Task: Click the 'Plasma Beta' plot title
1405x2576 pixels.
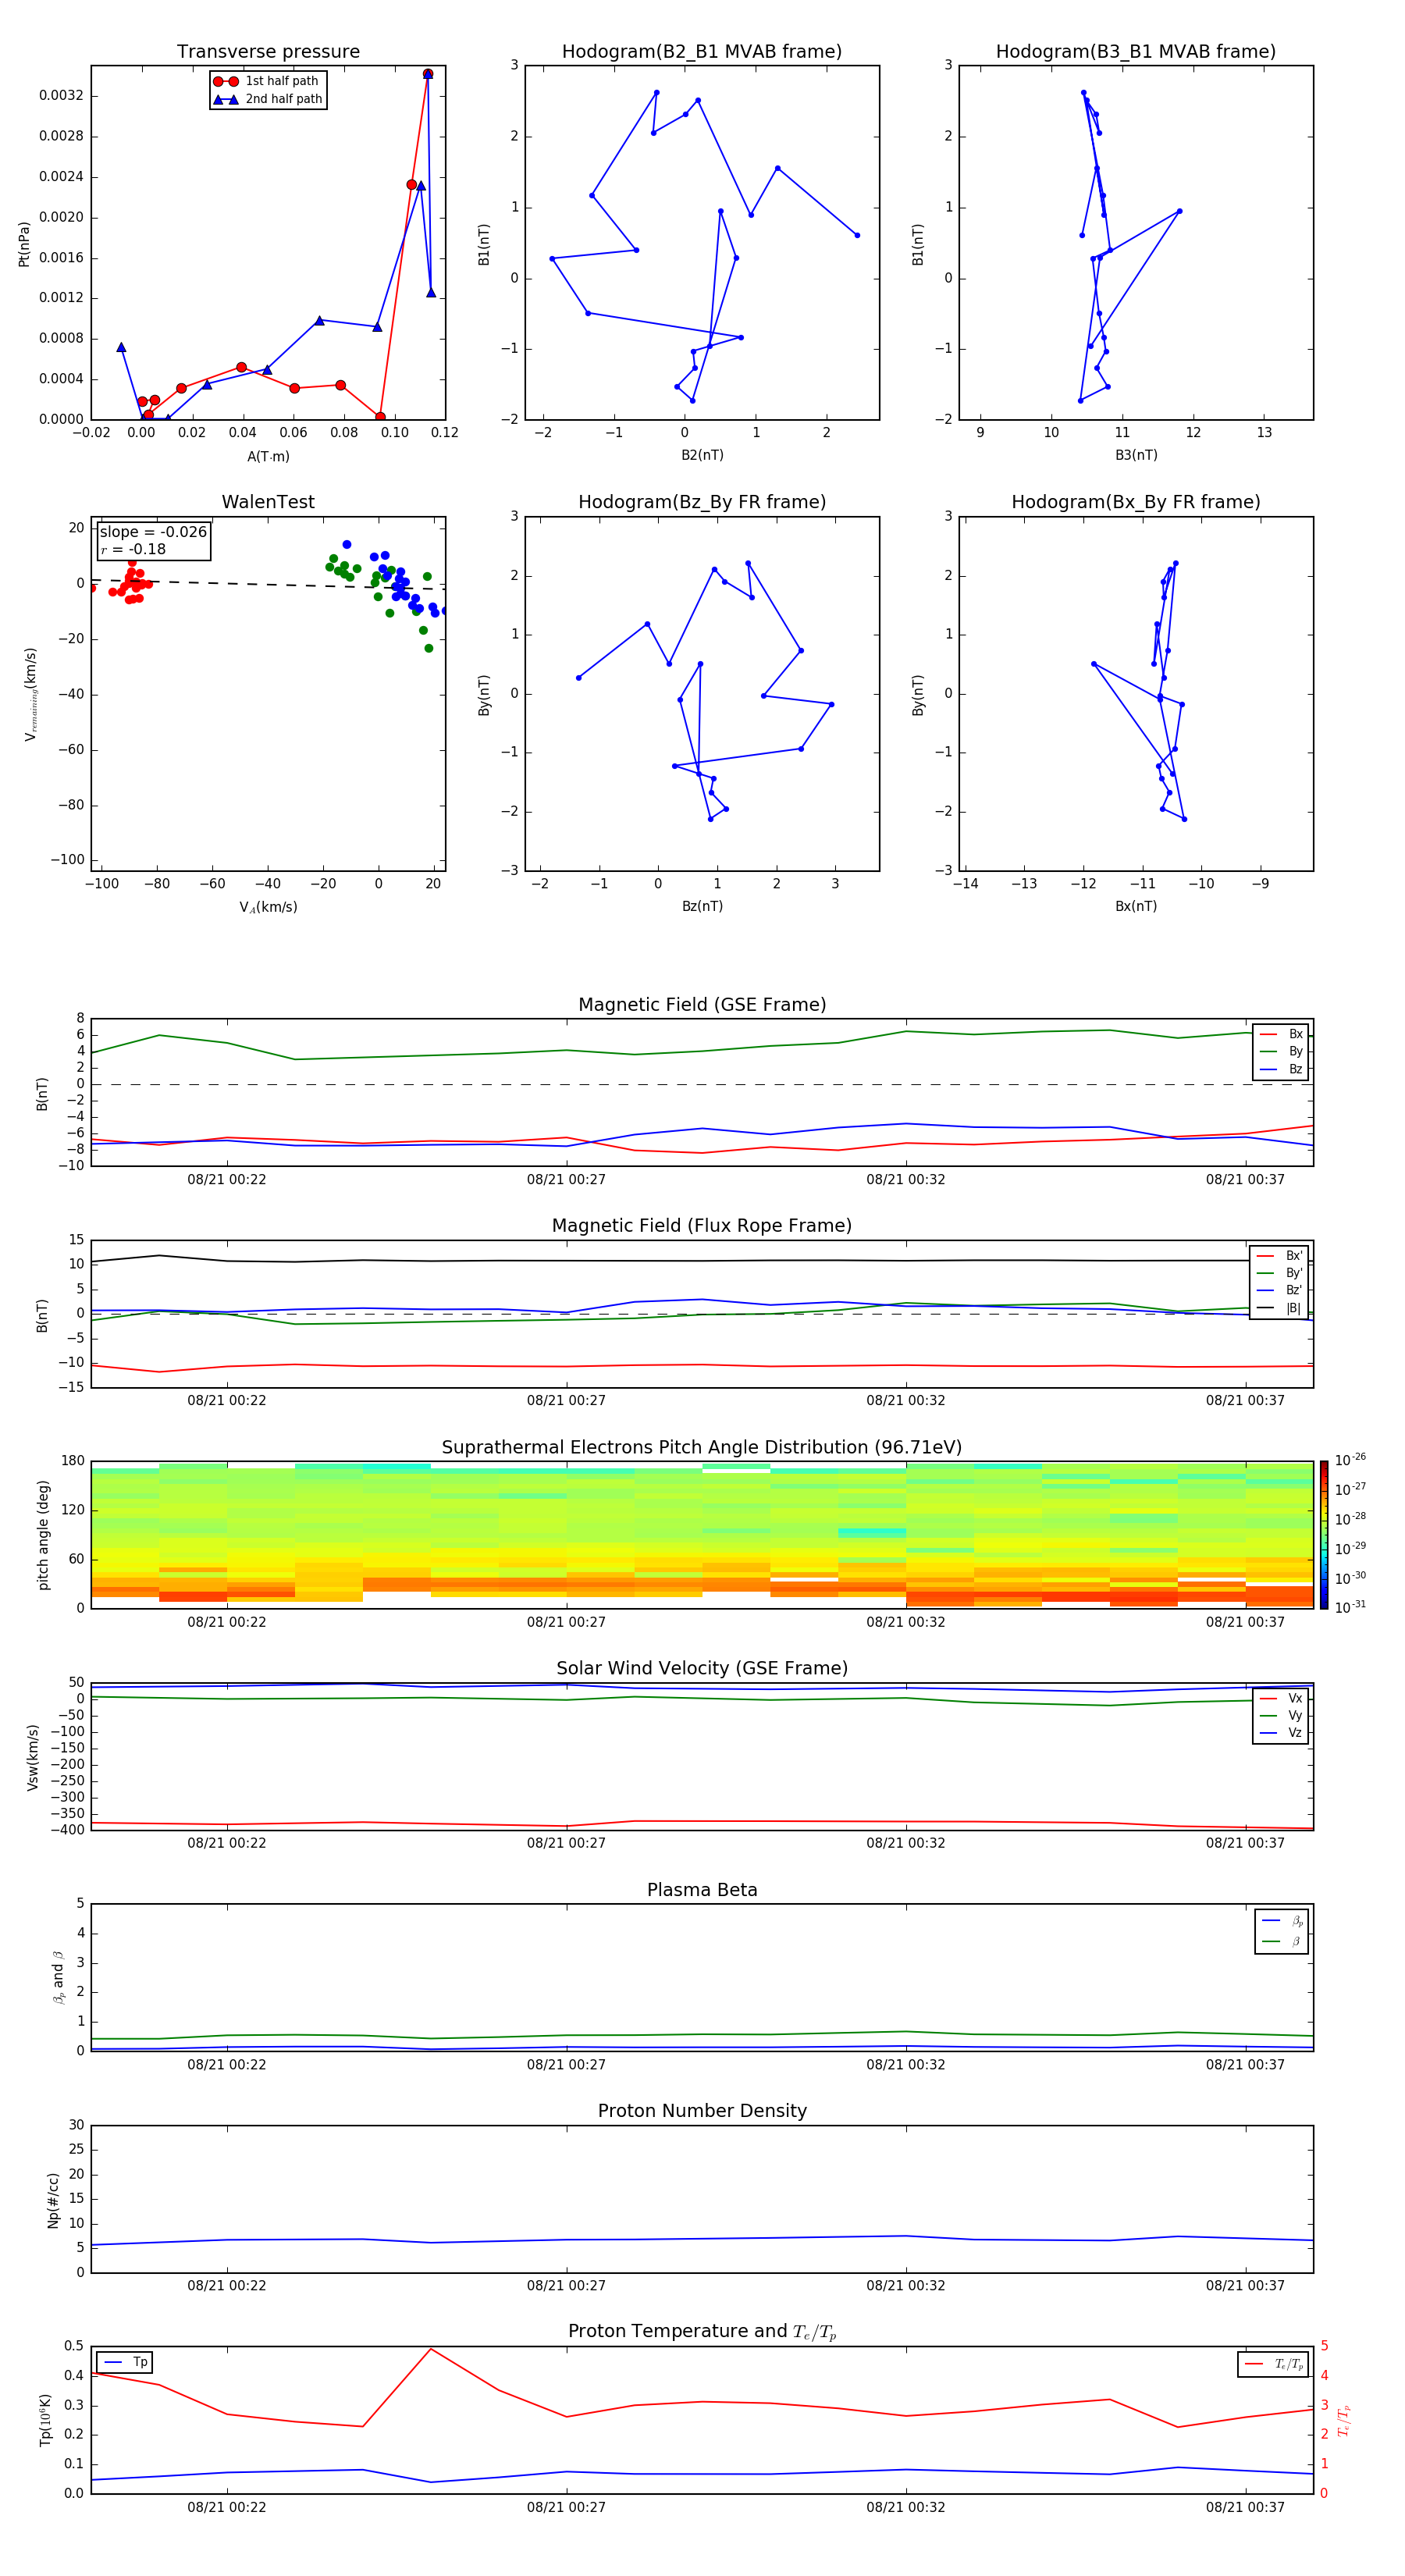Action: [x=702, y=1890]
